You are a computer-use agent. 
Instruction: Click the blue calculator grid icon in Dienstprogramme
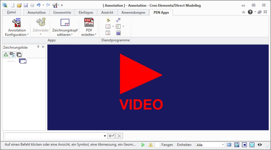pos(118,33)
